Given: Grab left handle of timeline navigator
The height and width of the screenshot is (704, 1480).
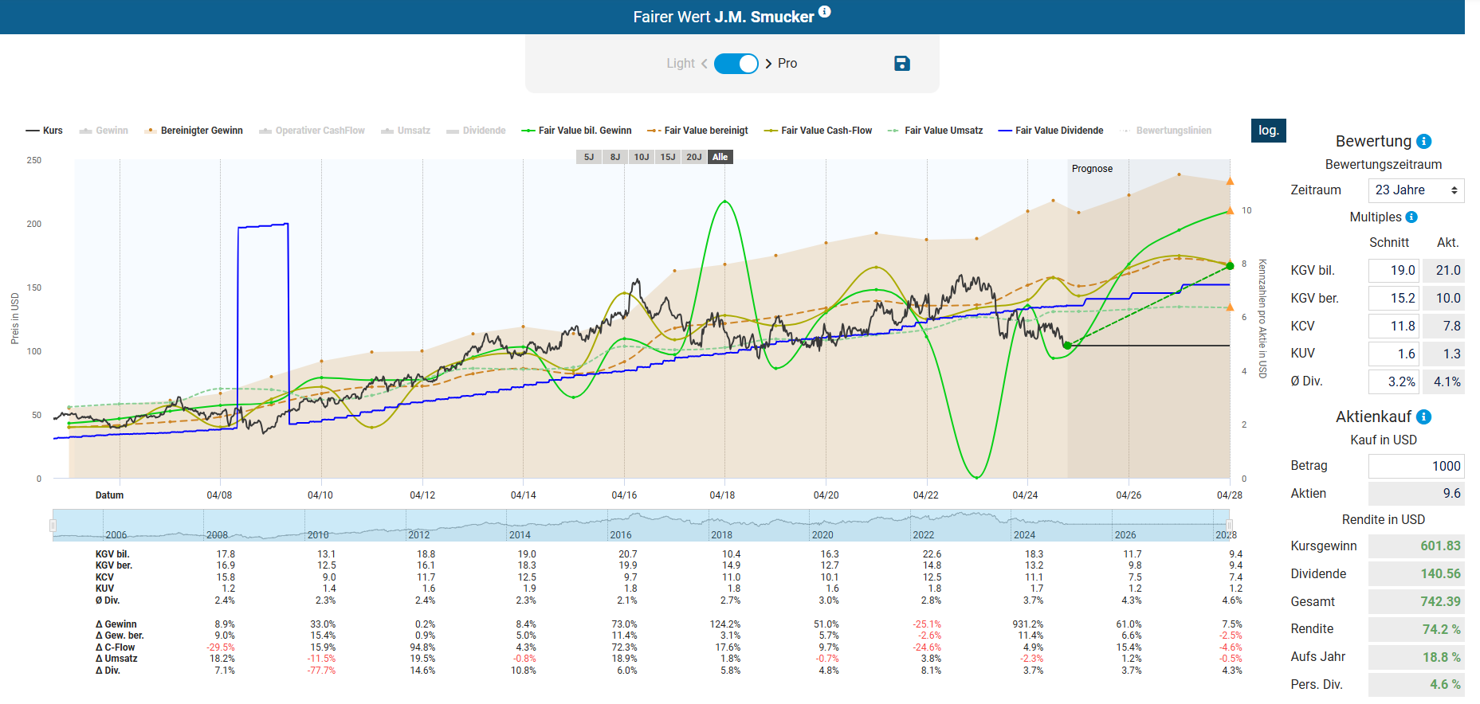Looking at the screenshot, I should pos(53,526).
